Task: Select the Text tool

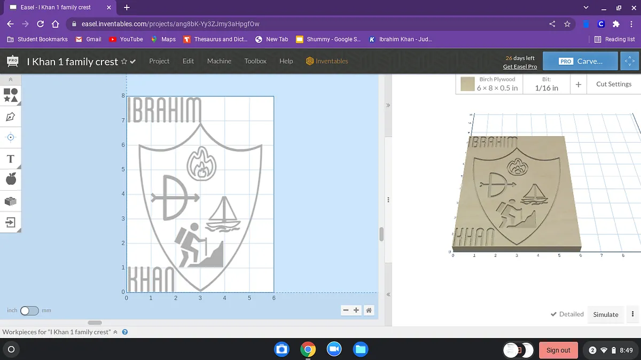Action: tap(10, 159)
